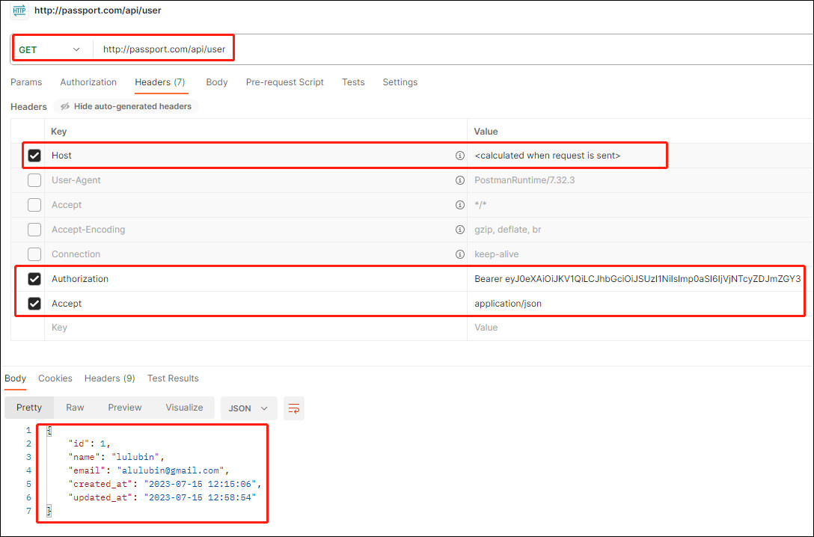Viewport: 814px width, 537px height.
Task: Toggle the response line wrap icon
Action: click(x=294, y=408)
